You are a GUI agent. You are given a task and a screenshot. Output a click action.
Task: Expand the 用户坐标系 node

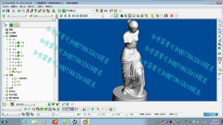[x=4, y=98]
